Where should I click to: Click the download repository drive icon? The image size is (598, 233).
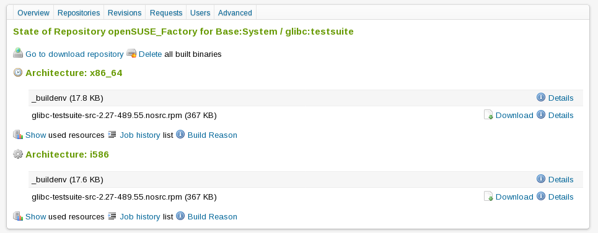(18, 53)
